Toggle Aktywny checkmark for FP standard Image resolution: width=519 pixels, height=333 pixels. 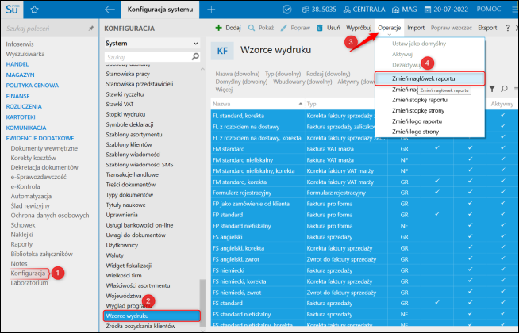tap(503, 214)
